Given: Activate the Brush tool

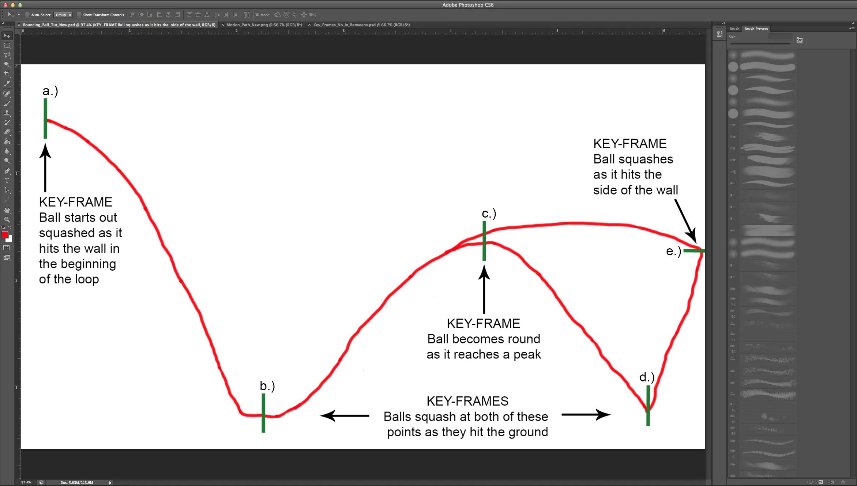Looking at the screenshot, I should tap(7, 103).
